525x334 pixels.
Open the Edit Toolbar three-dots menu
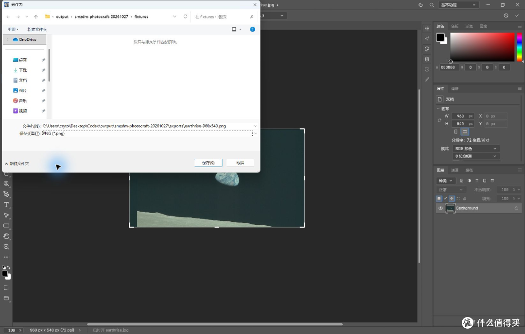[x=6, y=257]
